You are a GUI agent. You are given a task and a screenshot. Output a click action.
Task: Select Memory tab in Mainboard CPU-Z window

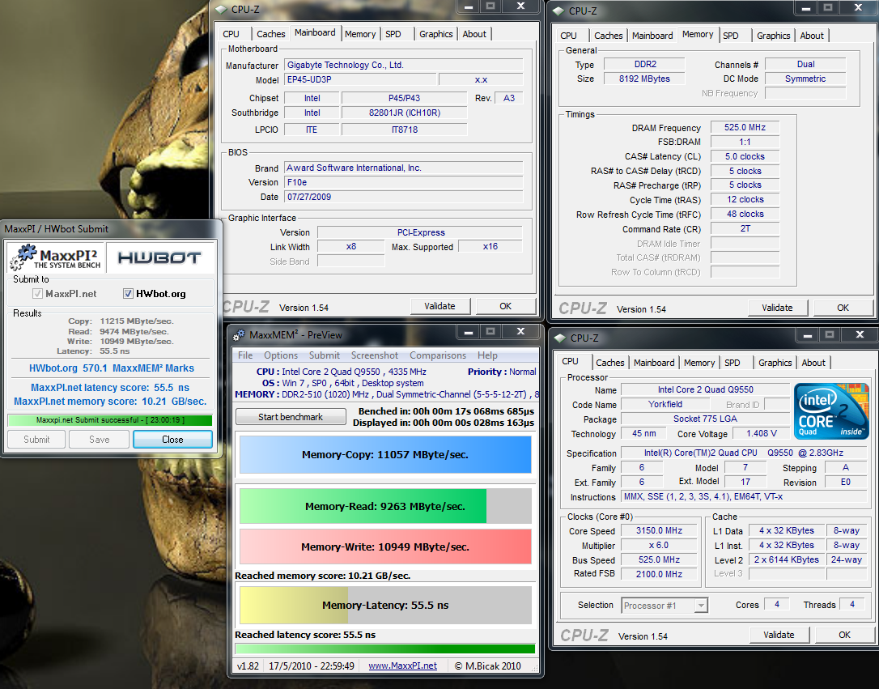(x=360, y=34)
